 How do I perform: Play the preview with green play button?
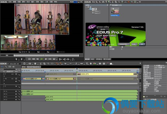point(42,59)
